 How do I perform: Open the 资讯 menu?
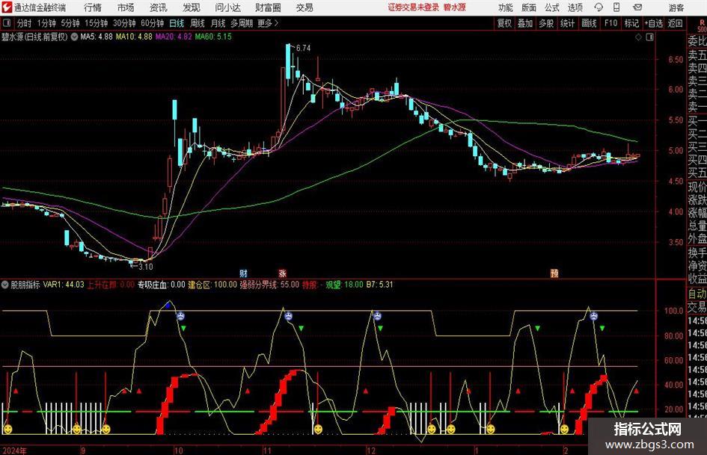click(x=158, y=7)
